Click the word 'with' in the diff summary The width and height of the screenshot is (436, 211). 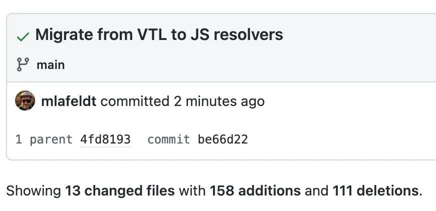pyautogui.click(x=192, y=190)
